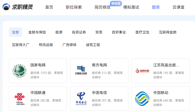The height and width of the screenshot is (112, 195).
Task: Filter by 政府事业 category
Action: tap(119, 32)
